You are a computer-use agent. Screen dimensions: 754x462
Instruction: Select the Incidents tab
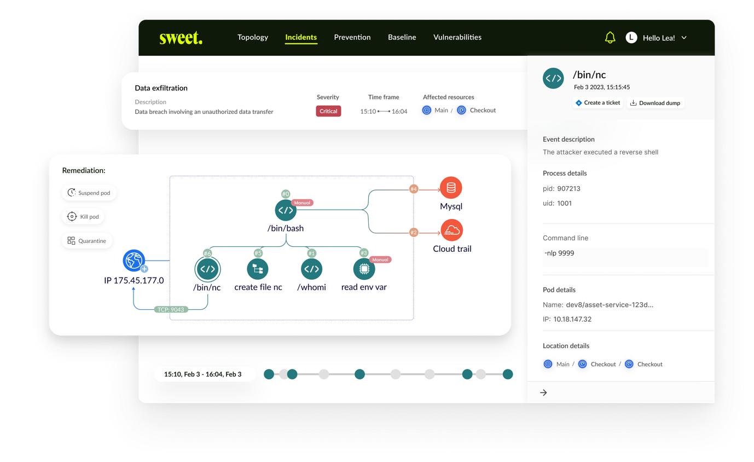tap(301, 37)
